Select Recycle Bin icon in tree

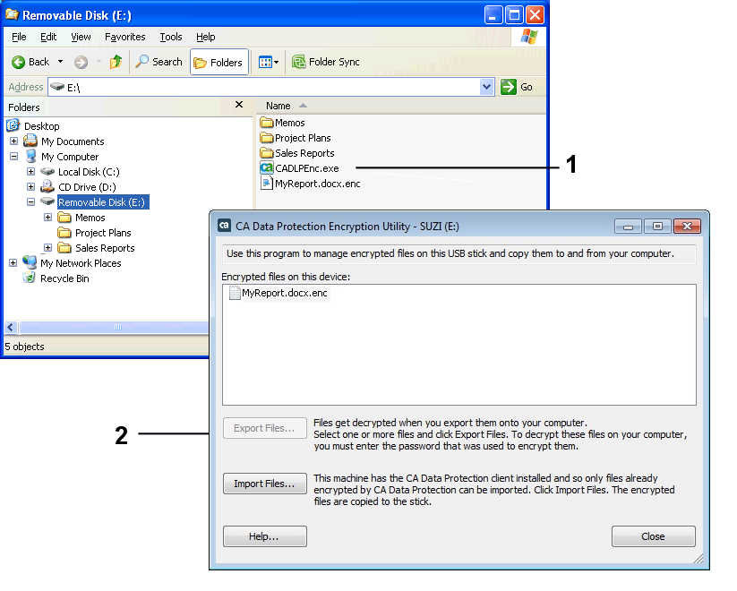tap(30, 278)
